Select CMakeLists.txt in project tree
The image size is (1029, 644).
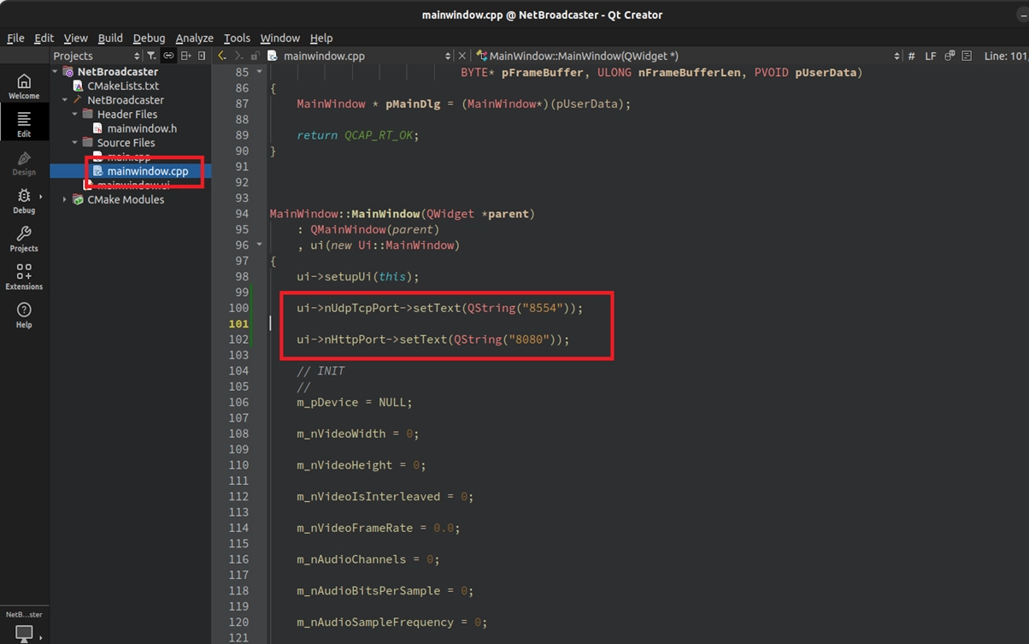click(123, 86)
